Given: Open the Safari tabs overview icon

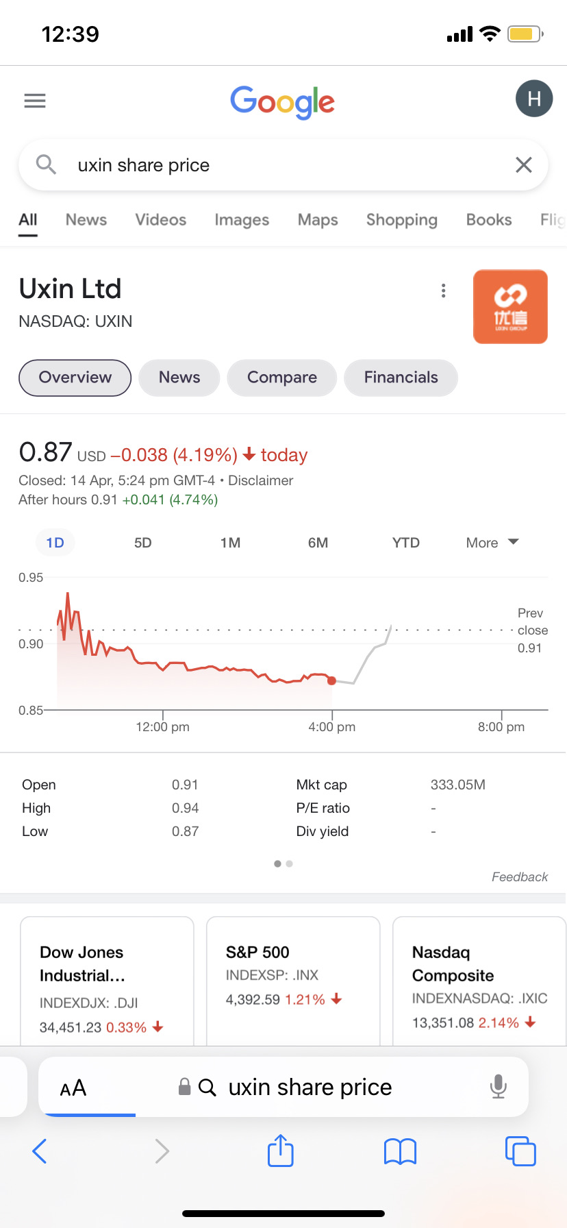Looking at the screenshot, I should point(520,1151).
